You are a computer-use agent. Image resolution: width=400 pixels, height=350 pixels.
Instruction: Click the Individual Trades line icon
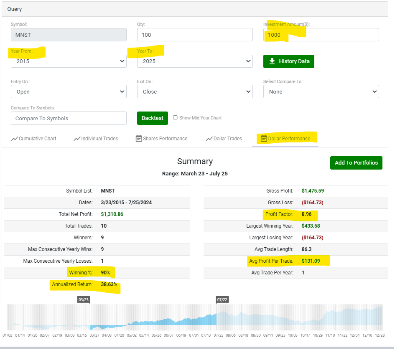[77, 139]
